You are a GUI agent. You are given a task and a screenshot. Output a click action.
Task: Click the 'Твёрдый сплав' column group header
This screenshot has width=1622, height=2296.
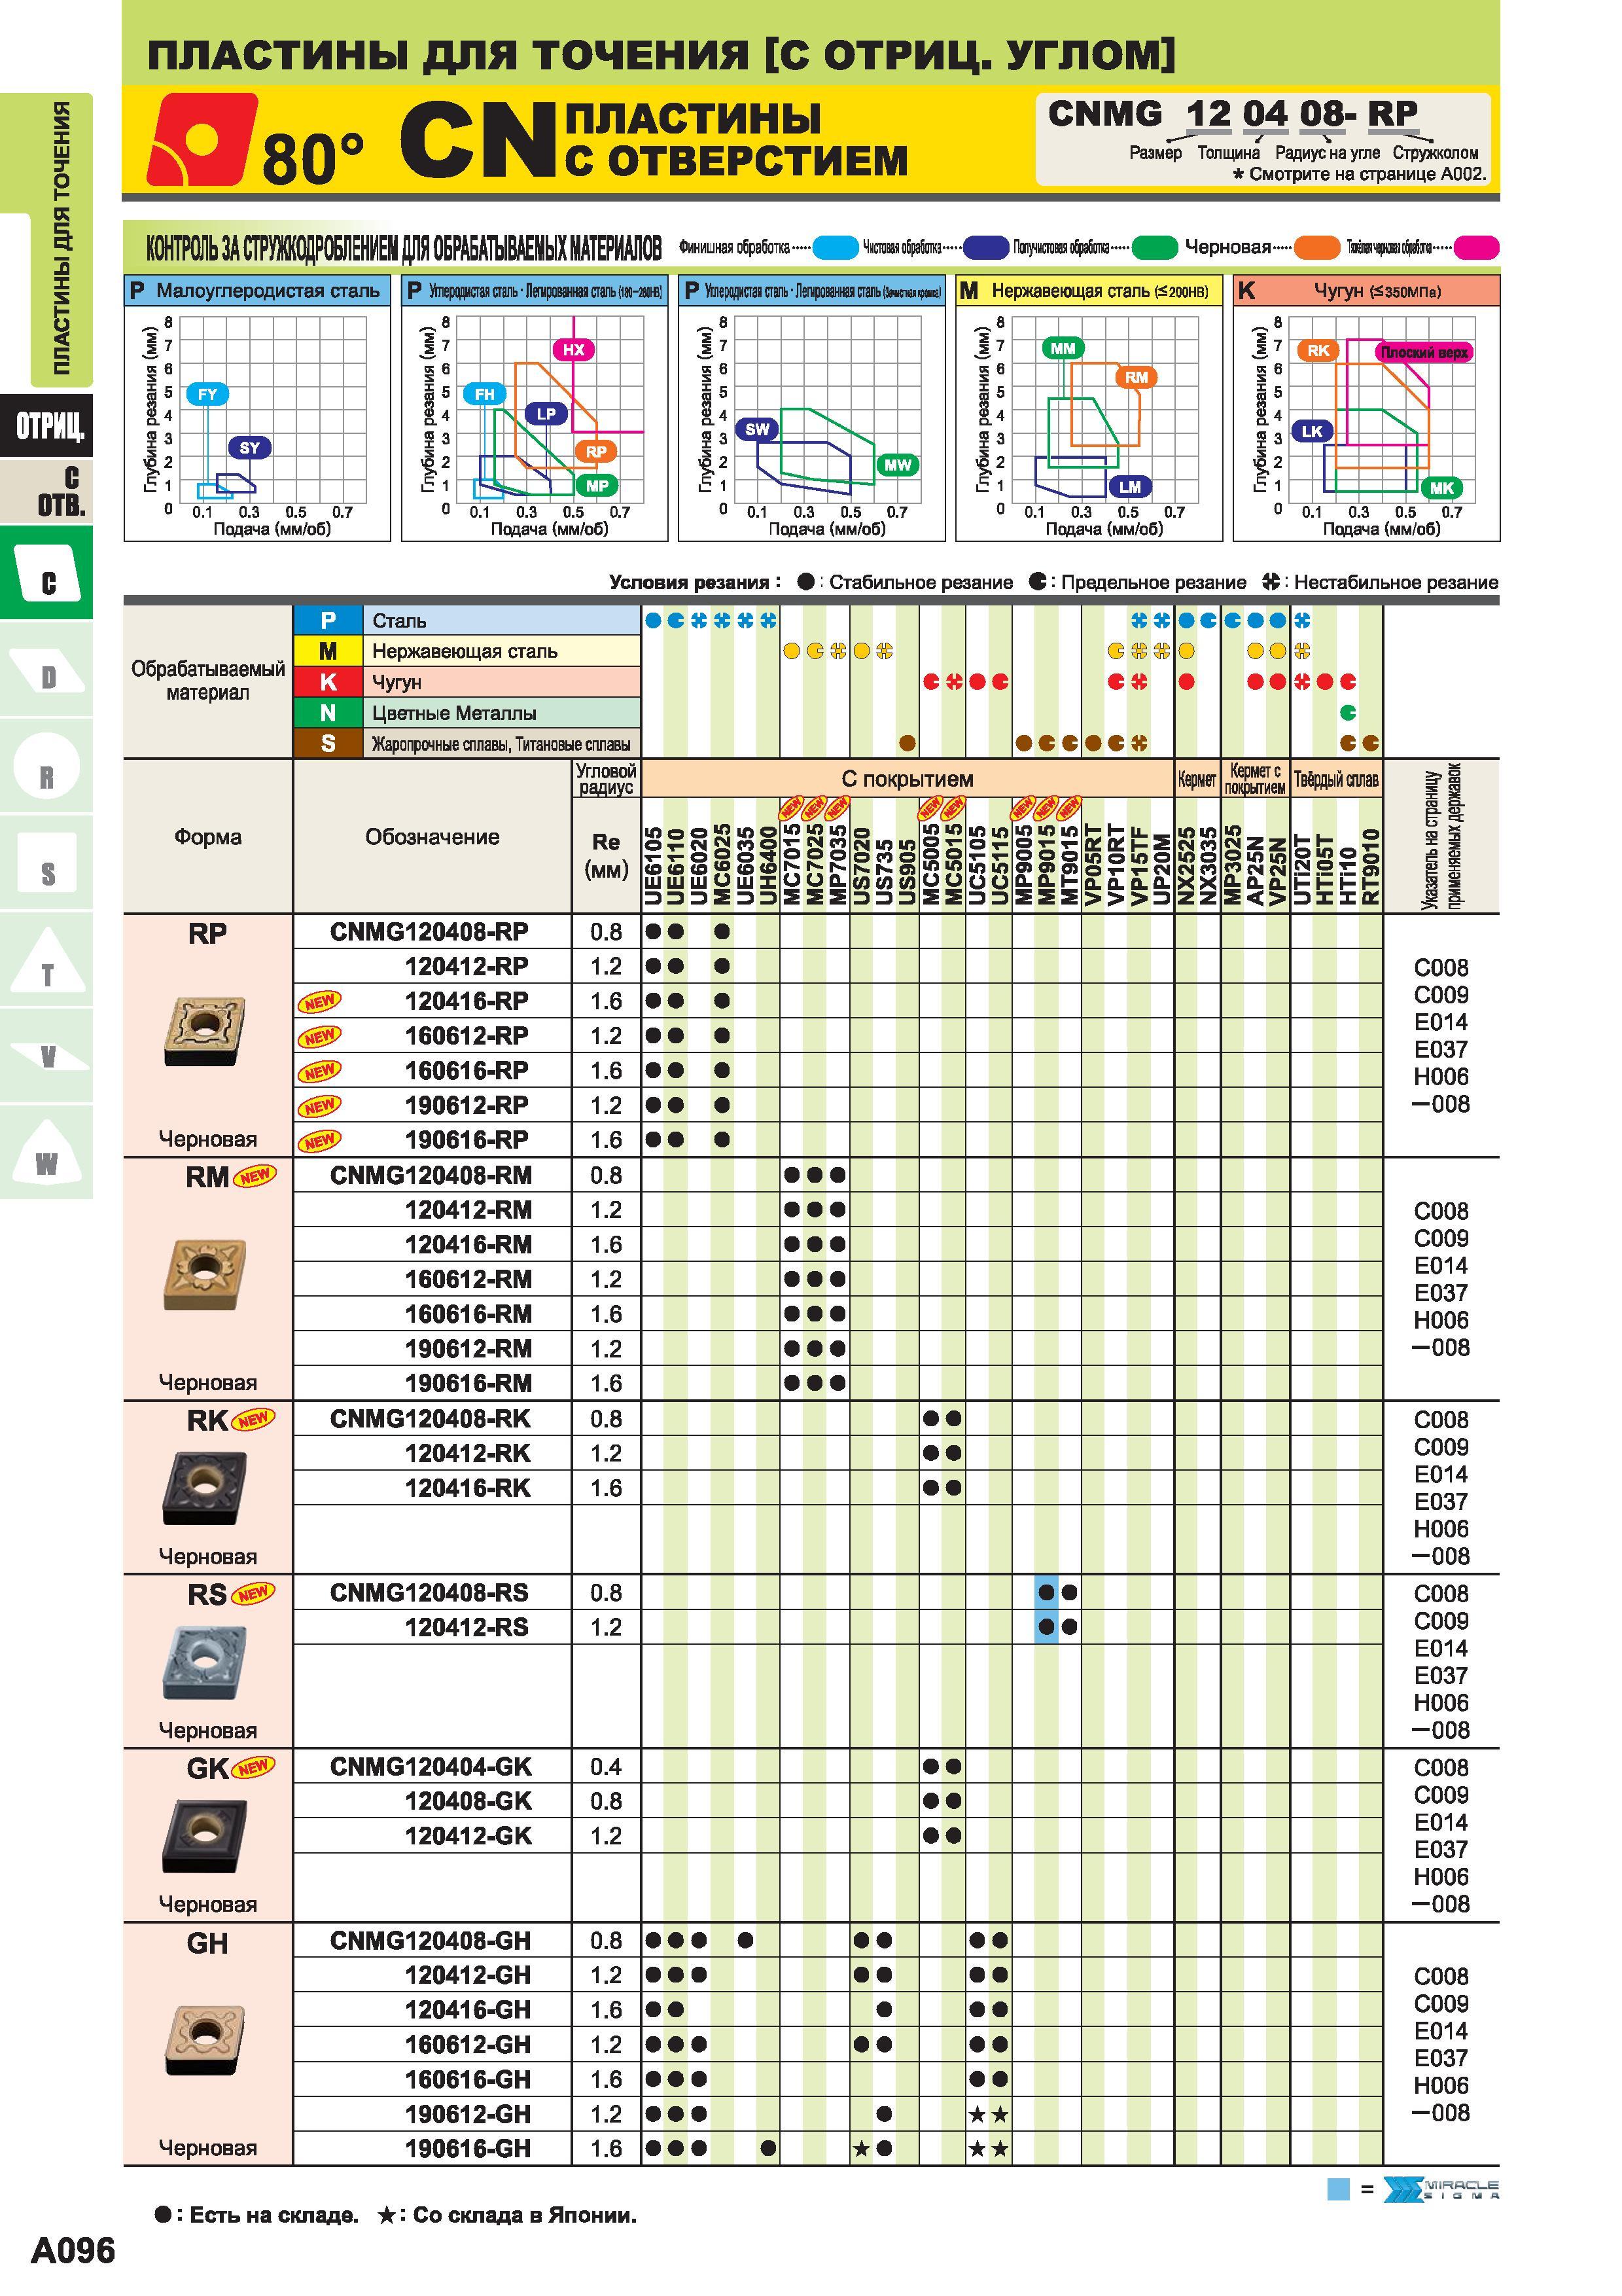pyautogui.click(x=1336, y=779)
